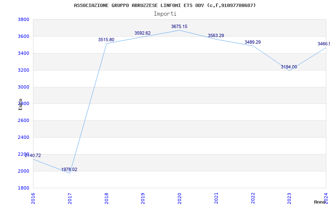Click y-axis tick 2400
330x206 pixels.
click(x=23, y=138)
